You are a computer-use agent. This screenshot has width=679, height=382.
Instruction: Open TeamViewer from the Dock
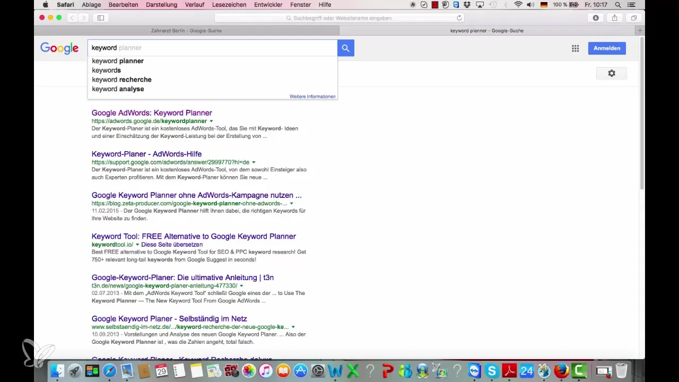[474, 371]
